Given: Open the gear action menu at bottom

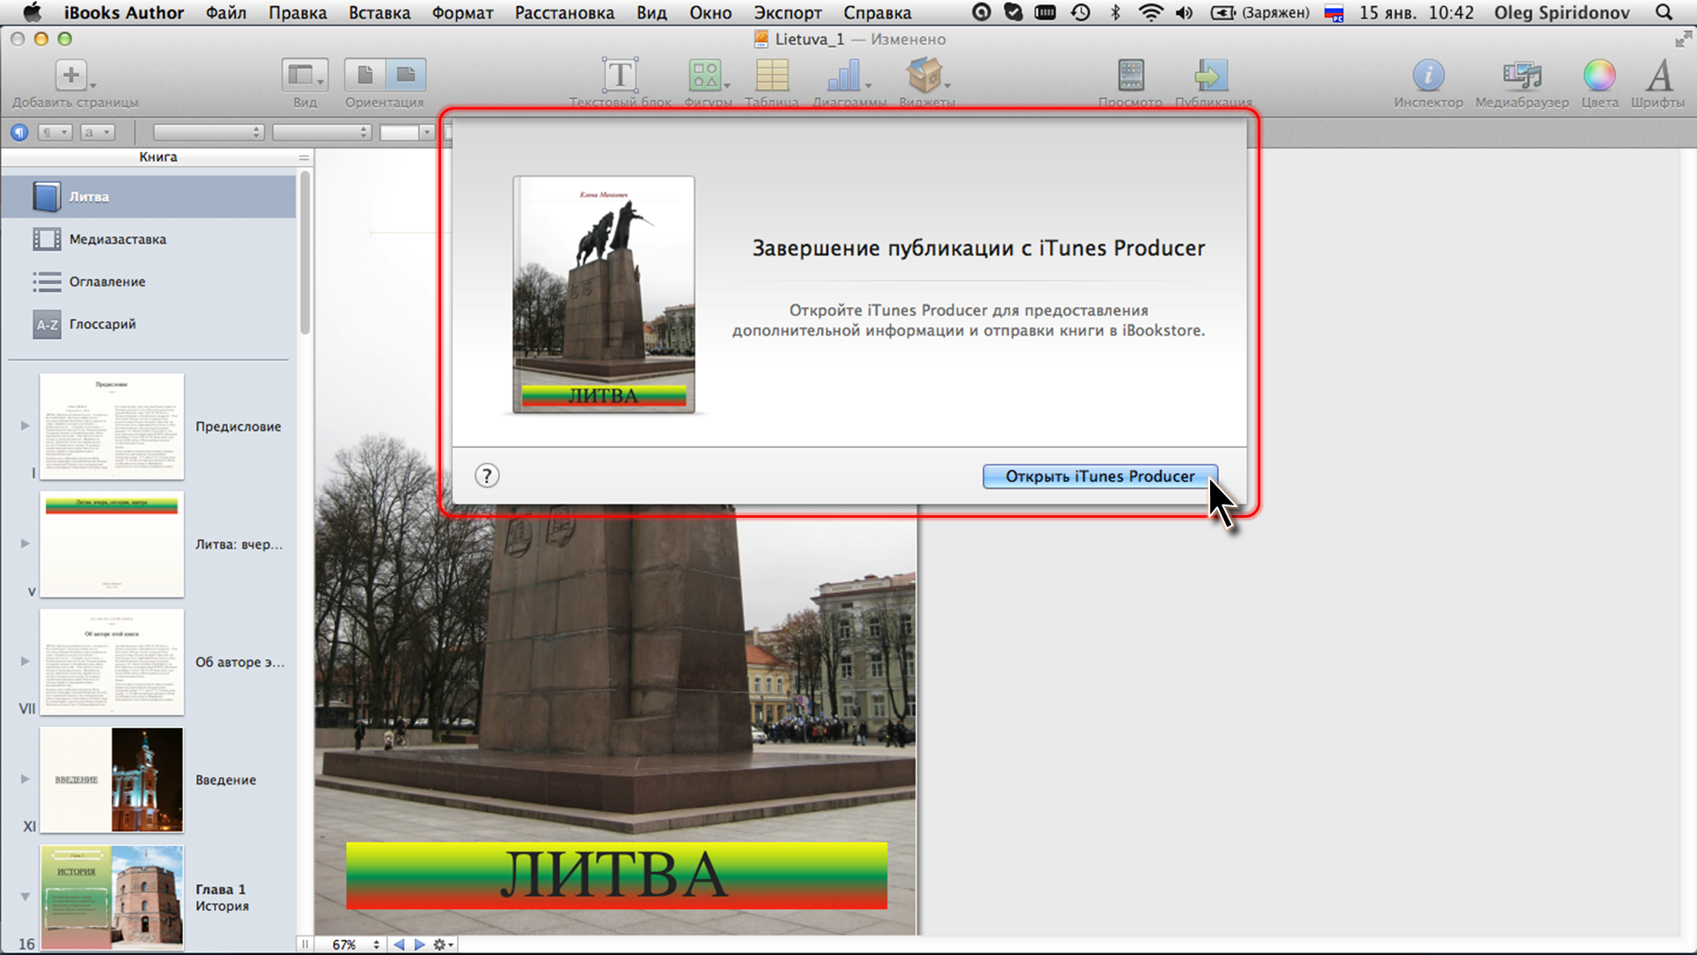Looking at the screenshot, I should click(443, 944).
